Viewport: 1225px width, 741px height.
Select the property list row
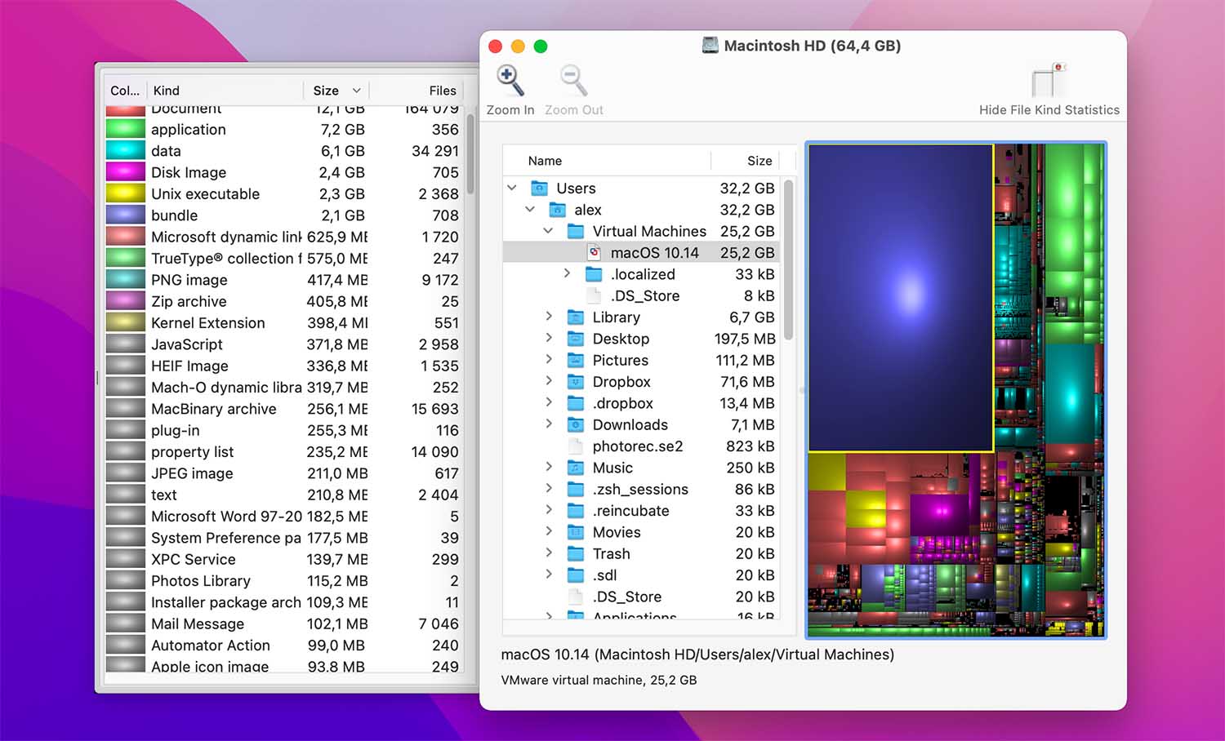(x=283, y=452)
